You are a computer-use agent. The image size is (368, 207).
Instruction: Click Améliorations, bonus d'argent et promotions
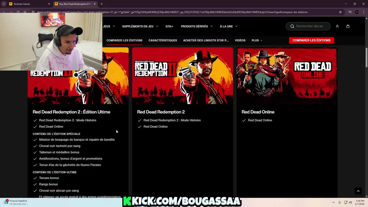[x=70, y=158]
